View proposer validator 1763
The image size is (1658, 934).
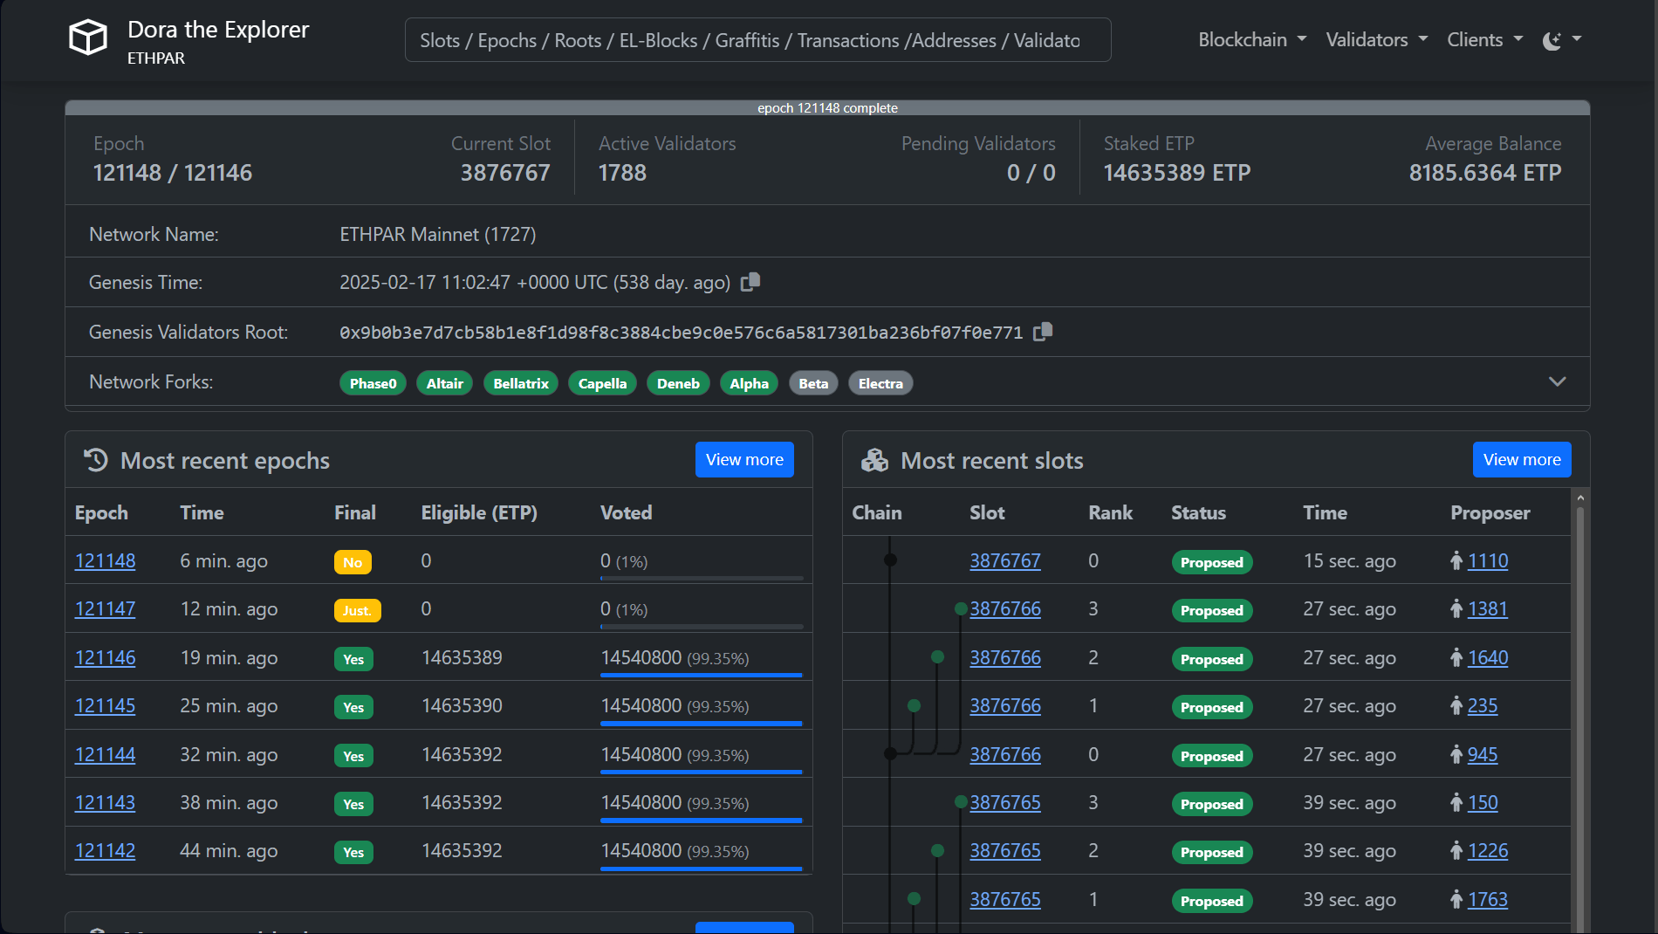click(x=1488, y=899)
